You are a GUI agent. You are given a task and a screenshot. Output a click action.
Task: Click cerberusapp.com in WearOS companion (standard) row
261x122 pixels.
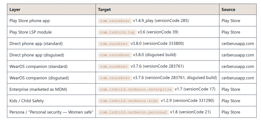coord(238,66)
